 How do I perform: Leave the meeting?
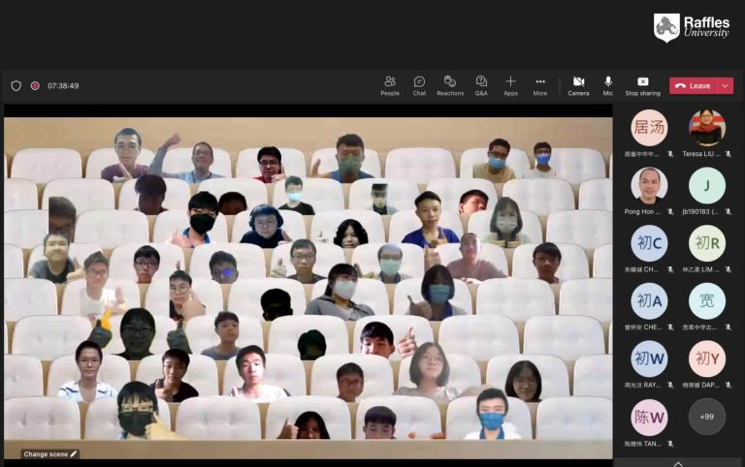(693, 85)
